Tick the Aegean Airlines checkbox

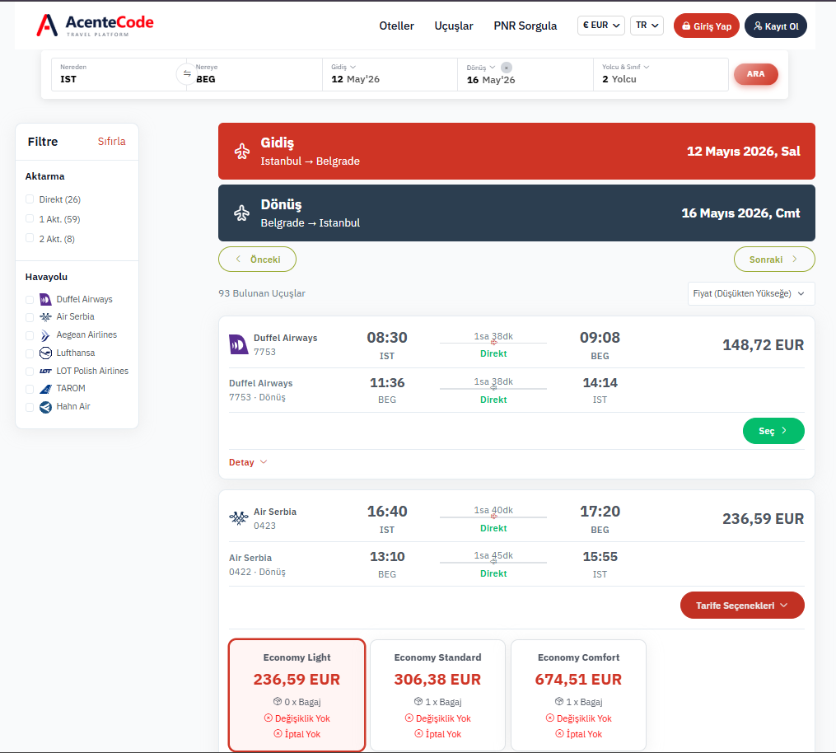tap(30, 335)
